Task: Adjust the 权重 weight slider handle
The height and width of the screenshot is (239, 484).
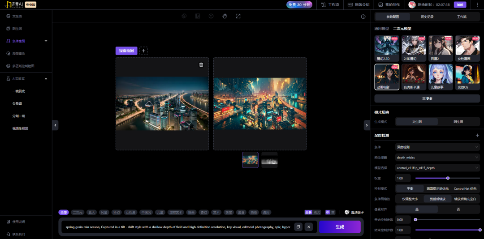Action: (x=448, y=178)
